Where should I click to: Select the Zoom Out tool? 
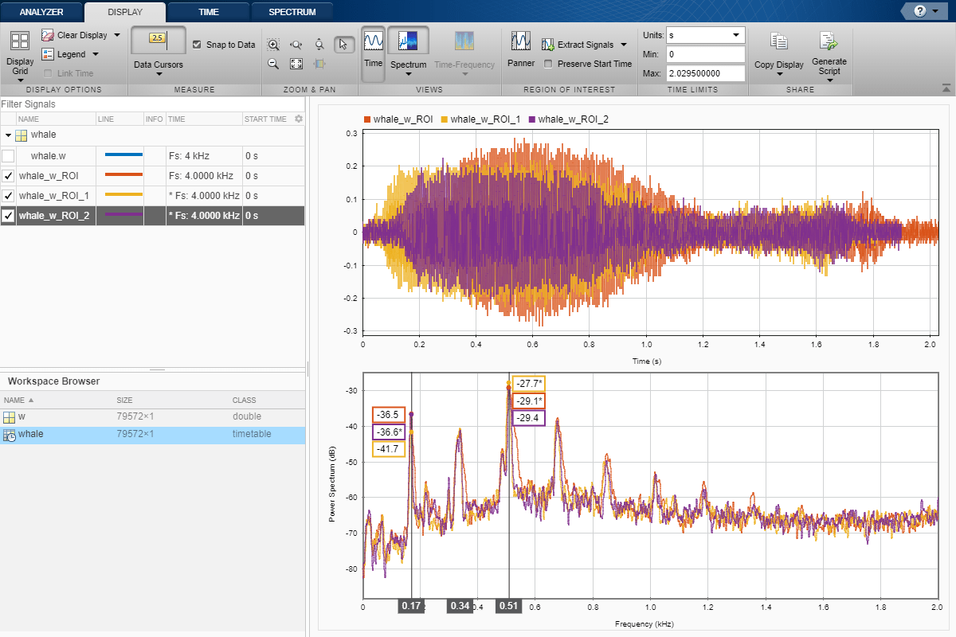coord(273,64)
